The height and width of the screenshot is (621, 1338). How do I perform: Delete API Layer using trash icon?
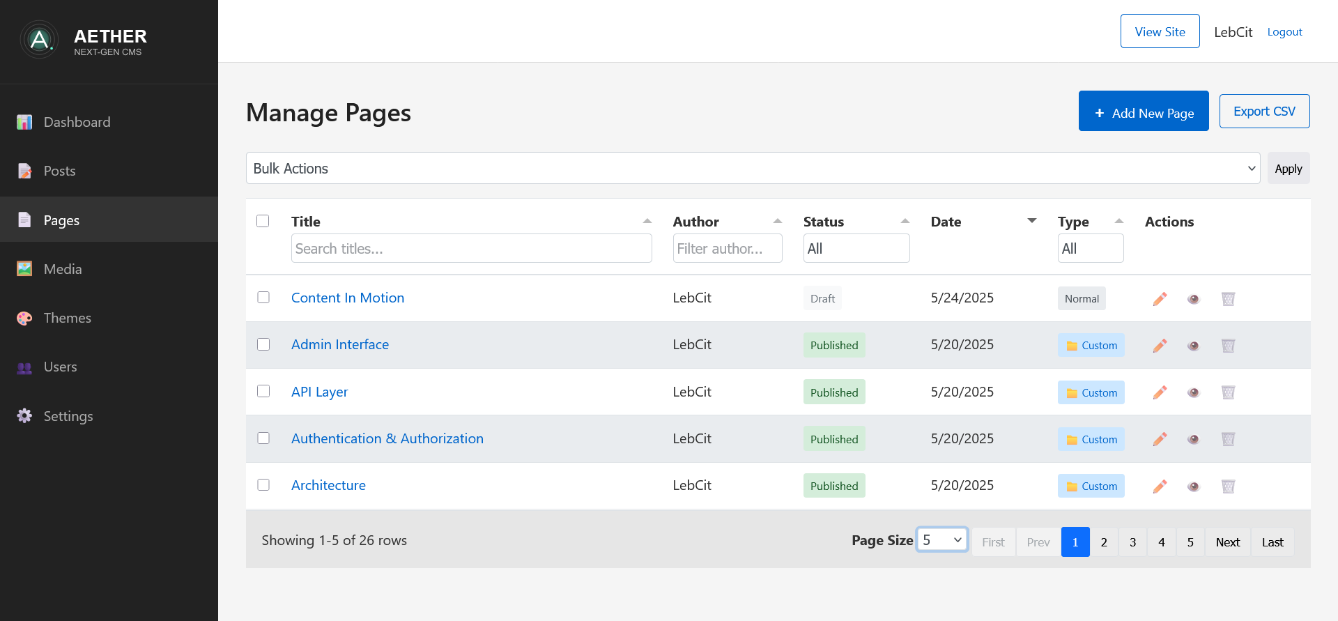(1228, 392)
